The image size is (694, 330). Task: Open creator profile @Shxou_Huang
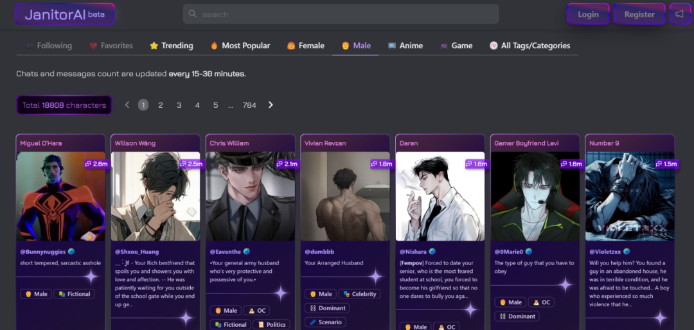click(137, 252)
